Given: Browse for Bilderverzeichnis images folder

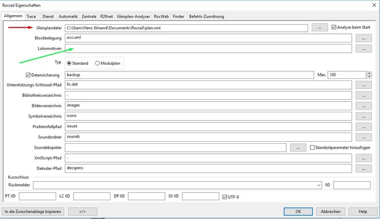Looking at the screenshot, I should pos(363,106).
